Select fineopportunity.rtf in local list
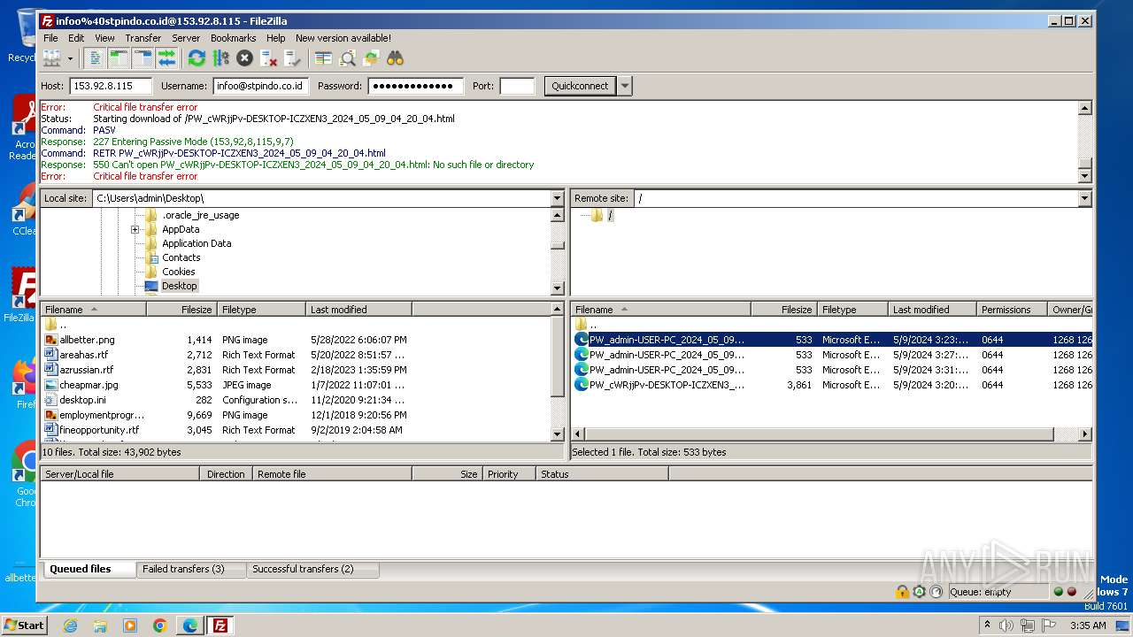 [x=99, y=430]
